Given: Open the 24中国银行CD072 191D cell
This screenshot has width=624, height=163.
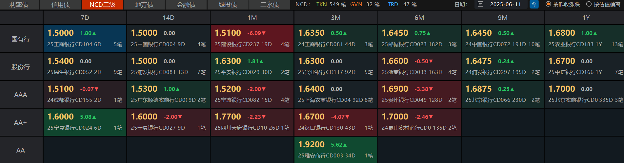Looking at the screenshot, I should 503,39.
